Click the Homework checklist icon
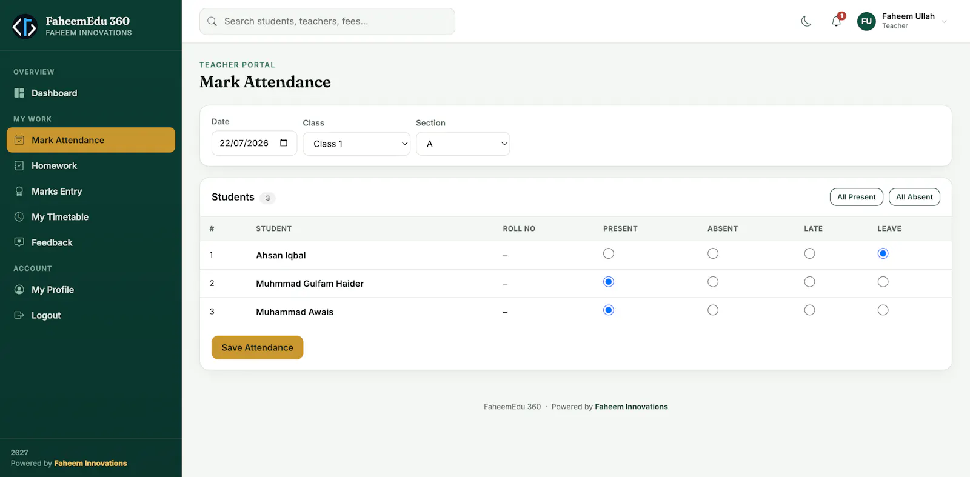Screen dimensions: 970x477 click(x=19, y=165)
